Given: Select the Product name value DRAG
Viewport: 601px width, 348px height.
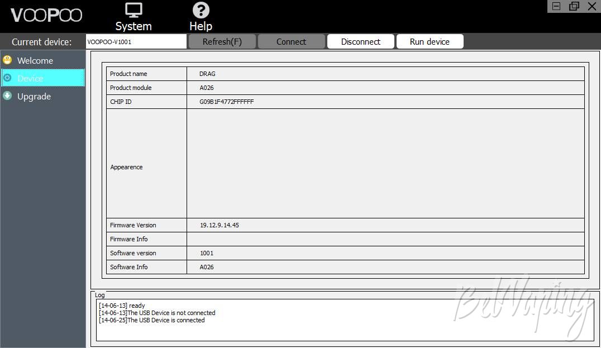Looking at the screenshot, I should [x=207, y=74].
